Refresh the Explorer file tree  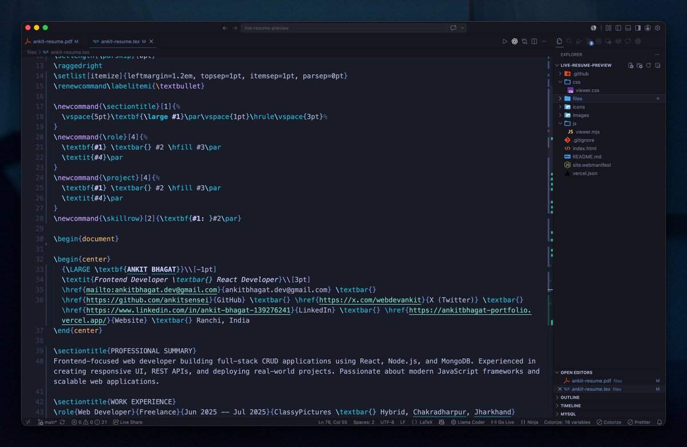pyautogui.click(x=649, y=65)
